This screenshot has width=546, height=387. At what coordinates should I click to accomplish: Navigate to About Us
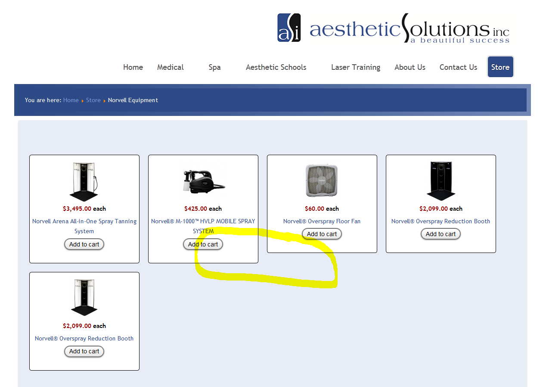point(410,67)
